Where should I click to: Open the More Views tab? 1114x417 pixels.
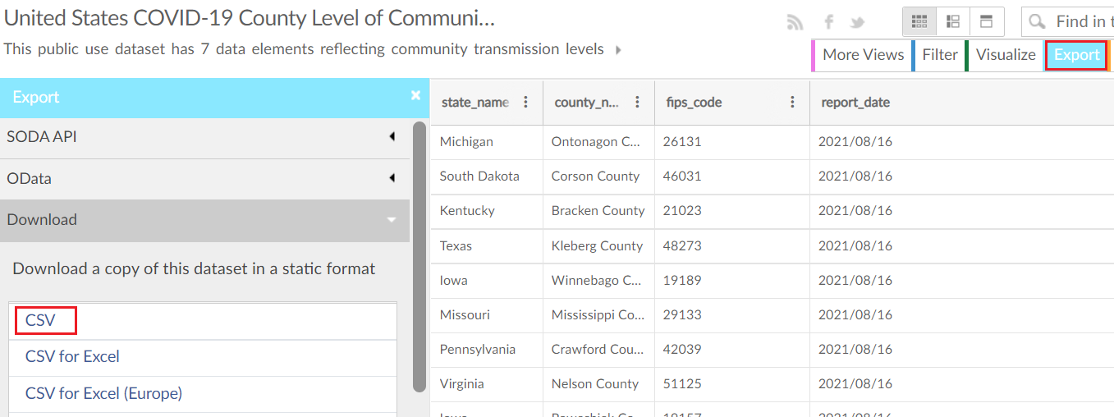[863, 55]
